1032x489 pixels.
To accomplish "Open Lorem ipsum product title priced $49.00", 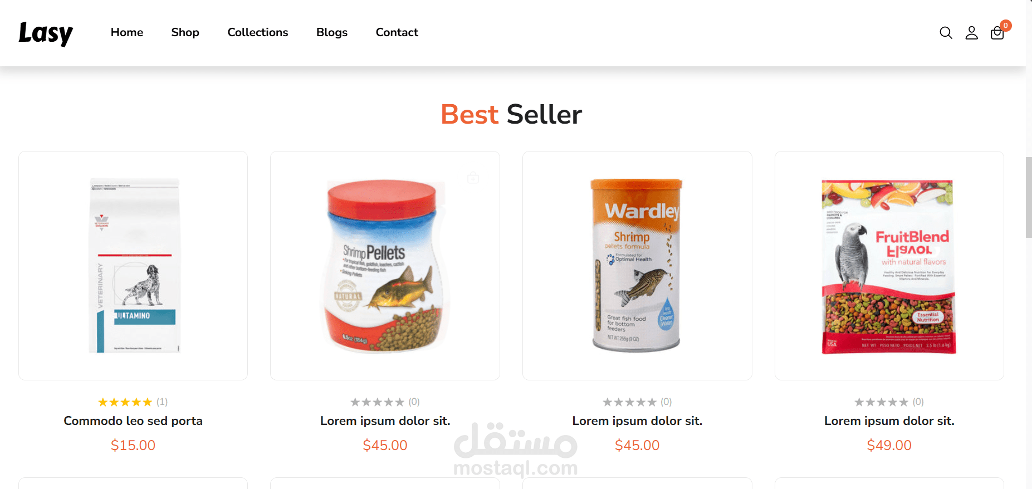I will click(x=889, y=421).
